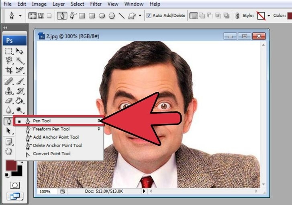This screenshot has width=292, height=205.
Task: Toggle Auto Add/Delete checkbox
Action: point(149,15)
